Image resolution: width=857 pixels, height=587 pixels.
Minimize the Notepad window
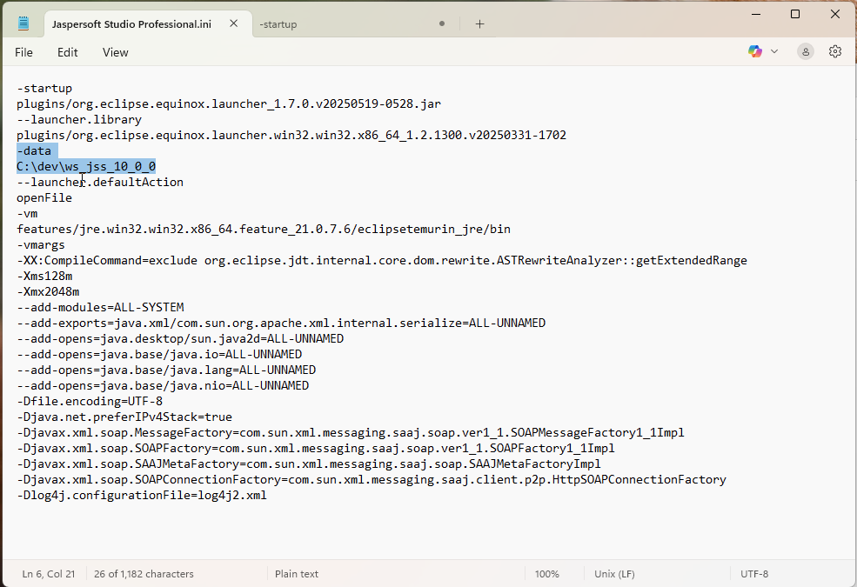pos(756,14)
